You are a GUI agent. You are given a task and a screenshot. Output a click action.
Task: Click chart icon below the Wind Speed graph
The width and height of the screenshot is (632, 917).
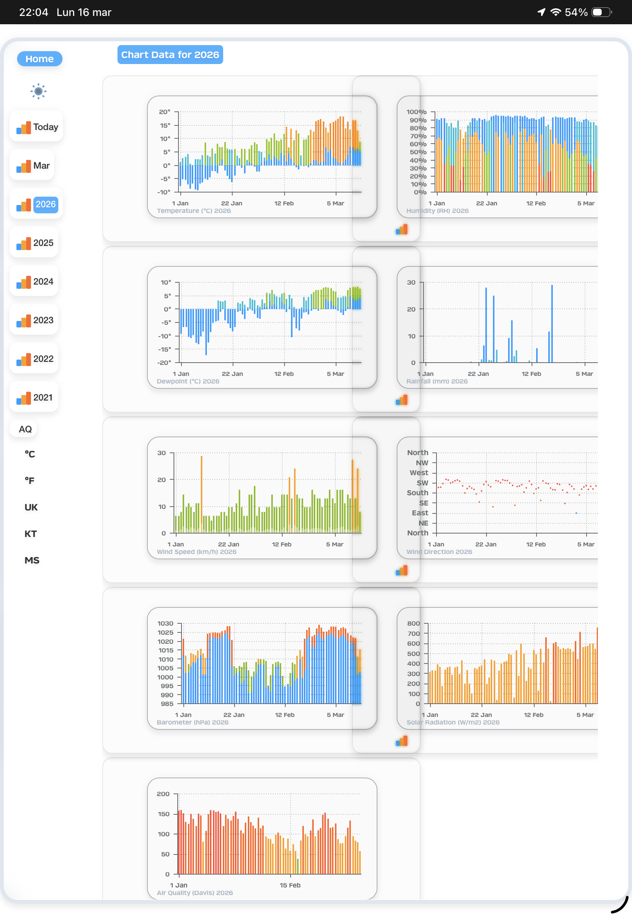tap(402, 571)
